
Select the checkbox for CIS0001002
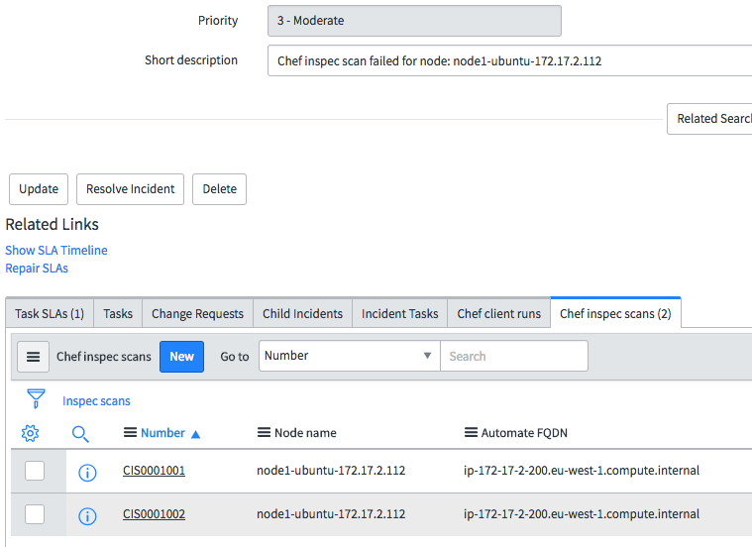point(35,514)
